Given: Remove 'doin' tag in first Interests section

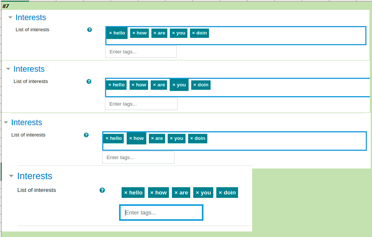Looking at the screenshot, I should tap(199, 33).
